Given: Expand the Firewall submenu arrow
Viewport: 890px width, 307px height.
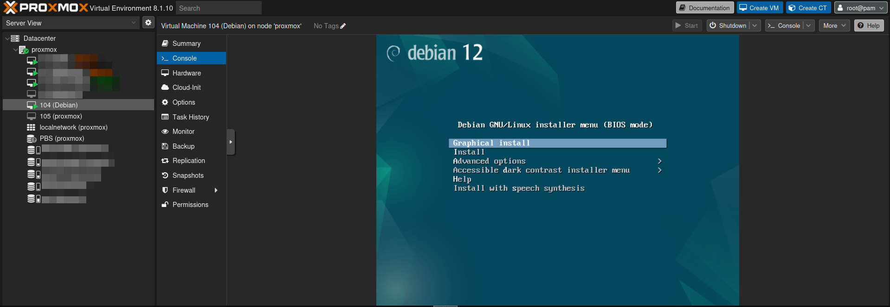Looking at the screenshot, I should tap(216, 190).
